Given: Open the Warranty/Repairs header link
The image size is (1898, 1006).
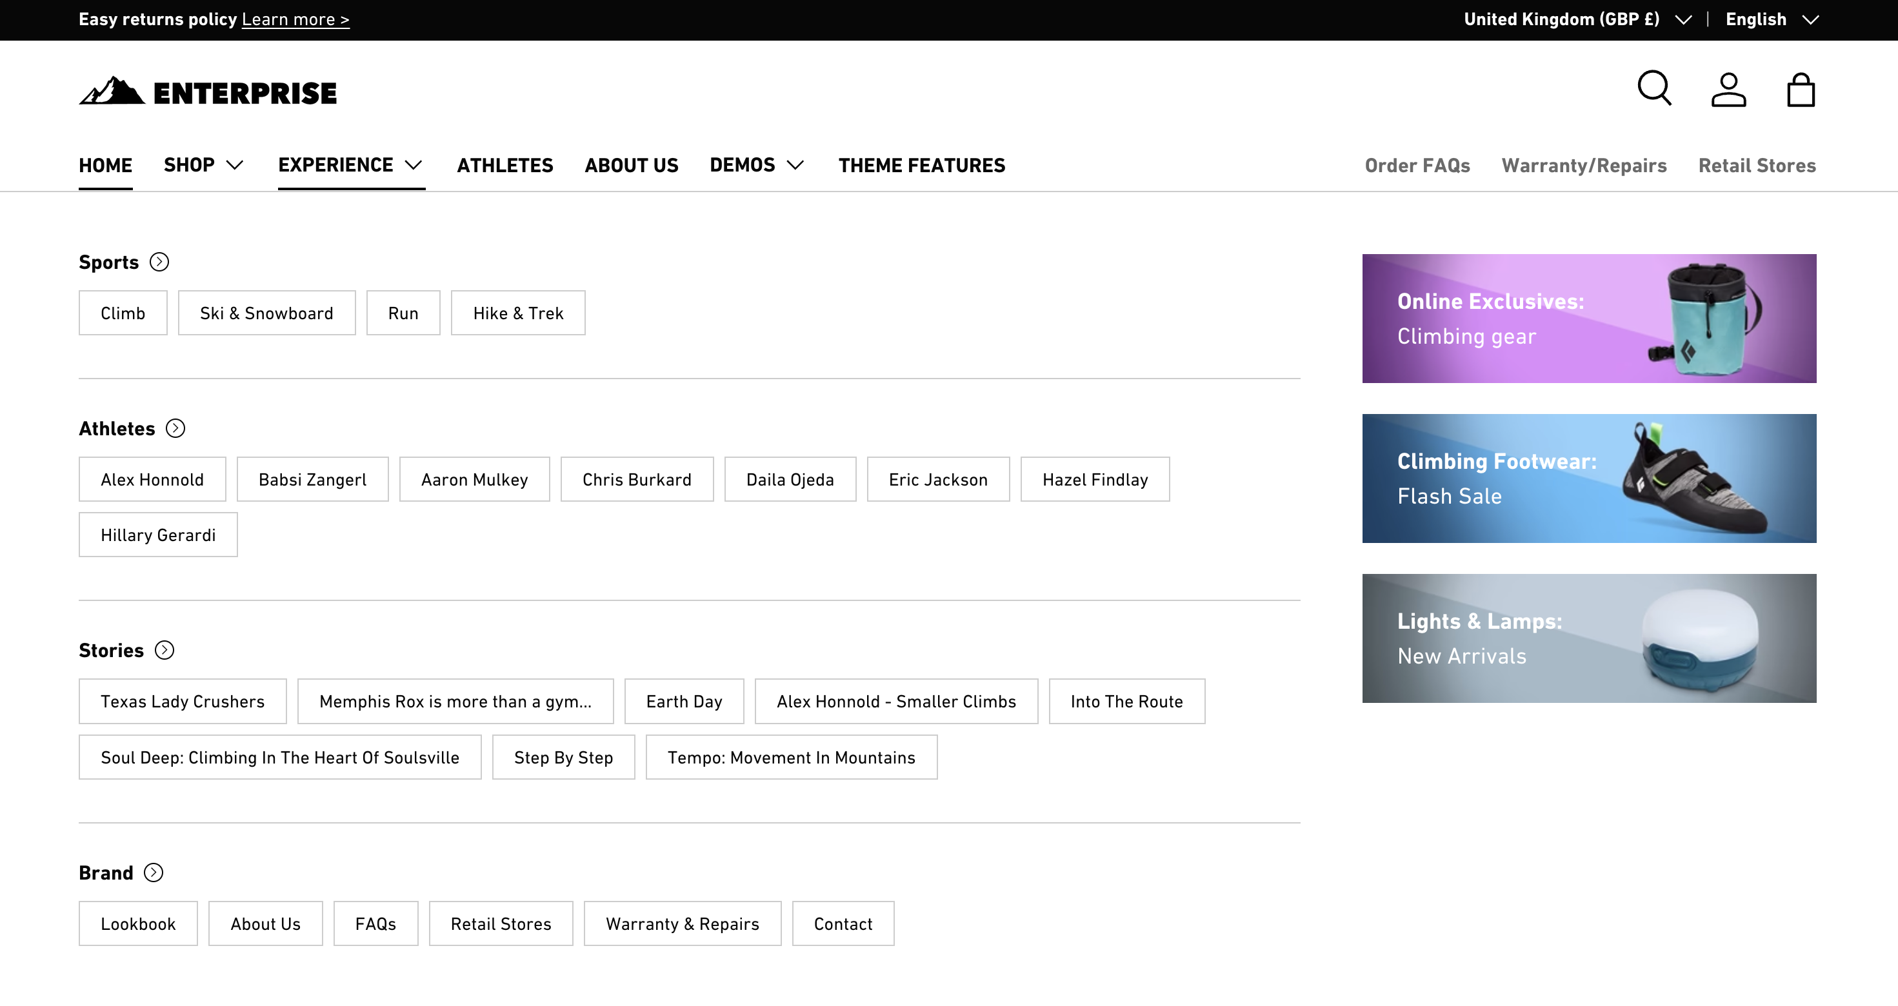Looking at the screenshot, I should click(x=1584, y=166).
